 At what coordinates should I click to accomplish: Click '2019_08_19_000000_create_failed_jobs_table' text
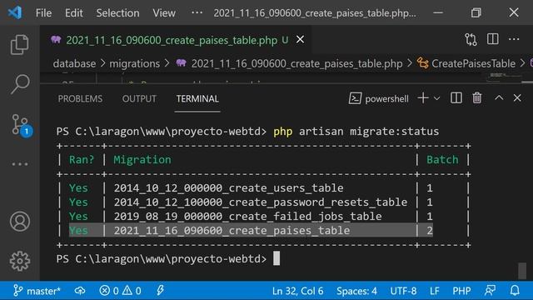(x=247, y=217)
